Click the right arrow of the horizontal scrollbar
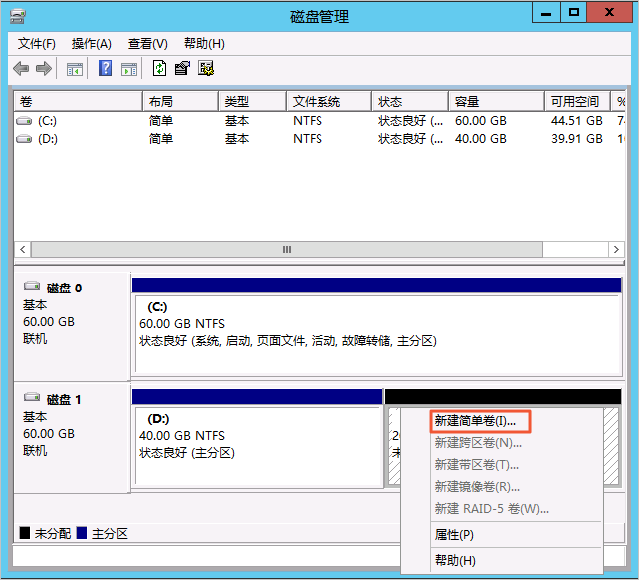639x580 pixels. pos(618,249)
